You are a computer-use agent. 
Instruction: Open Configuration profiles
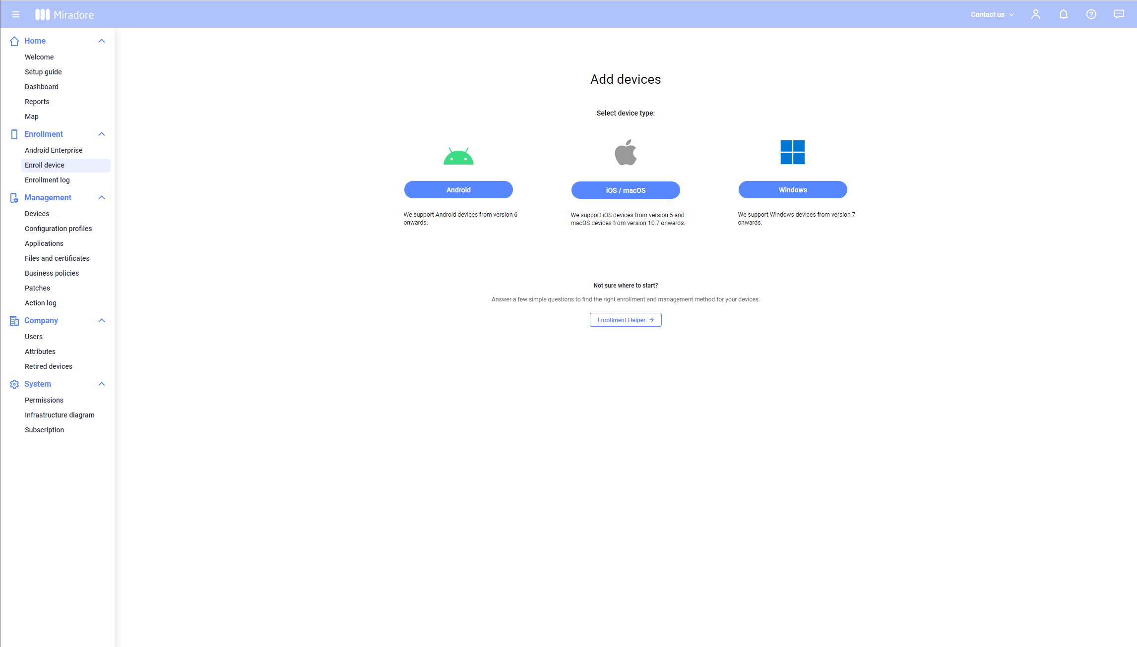59,229
